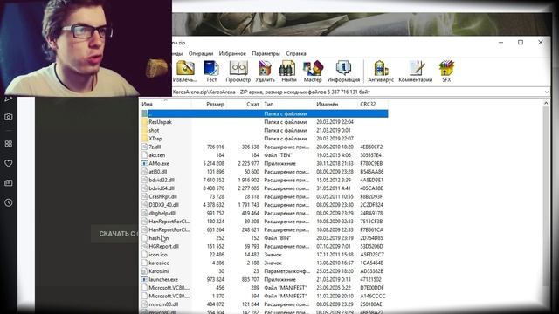Screen dimensions: 559x314
Task: Open the Просмотр (View) tool
Action: pos(238,69)
